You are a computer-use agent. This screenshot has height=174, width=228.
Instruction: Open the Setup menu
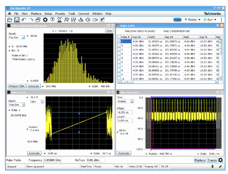(x=48, y=13)
